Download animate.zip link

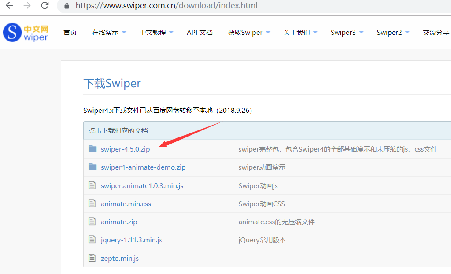(x=119, y=222)
